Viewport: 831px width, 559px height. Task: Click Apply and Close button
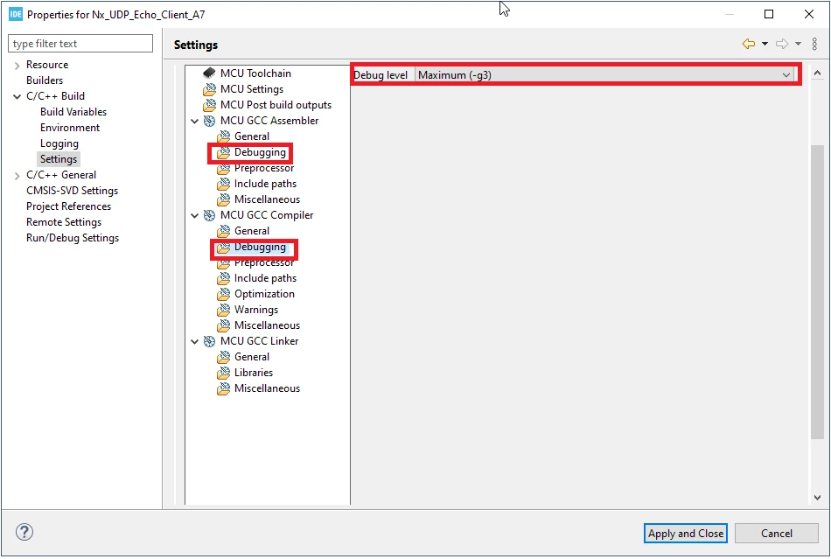(x=685, y=534)
